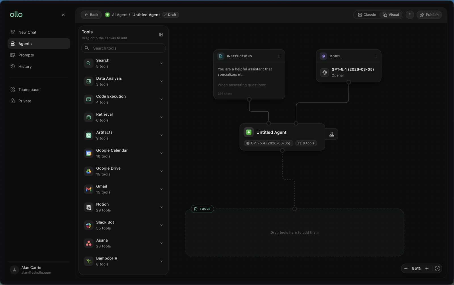The width and height of the screenshot is (454, 285).
Task: Click the Instructions node drag handle
Action: [x=279, y=56]
